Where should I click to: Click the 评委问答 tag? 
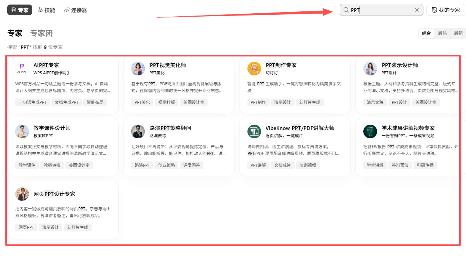[x=192, y=165]
